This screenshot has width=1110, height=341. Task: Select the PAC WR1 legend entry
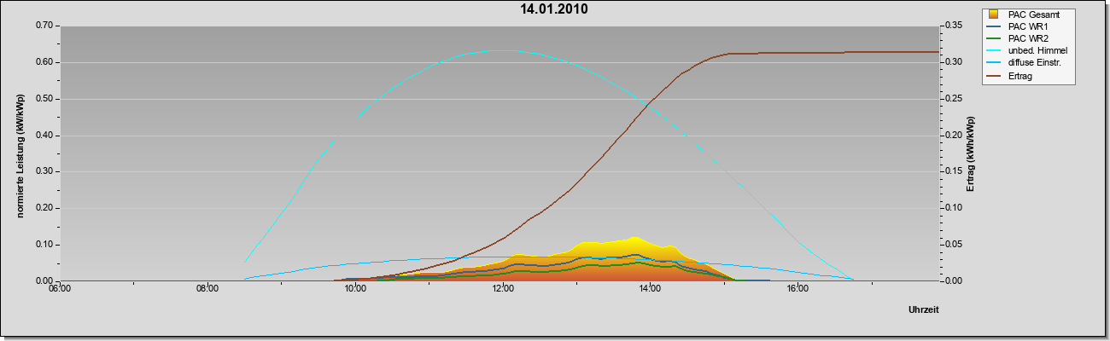coord(1027,26)
